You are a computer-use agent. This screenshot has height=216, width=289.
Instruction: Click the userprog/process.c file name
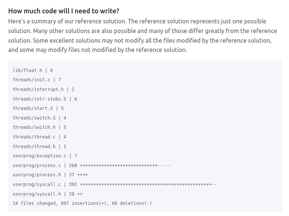click(37, 166)
